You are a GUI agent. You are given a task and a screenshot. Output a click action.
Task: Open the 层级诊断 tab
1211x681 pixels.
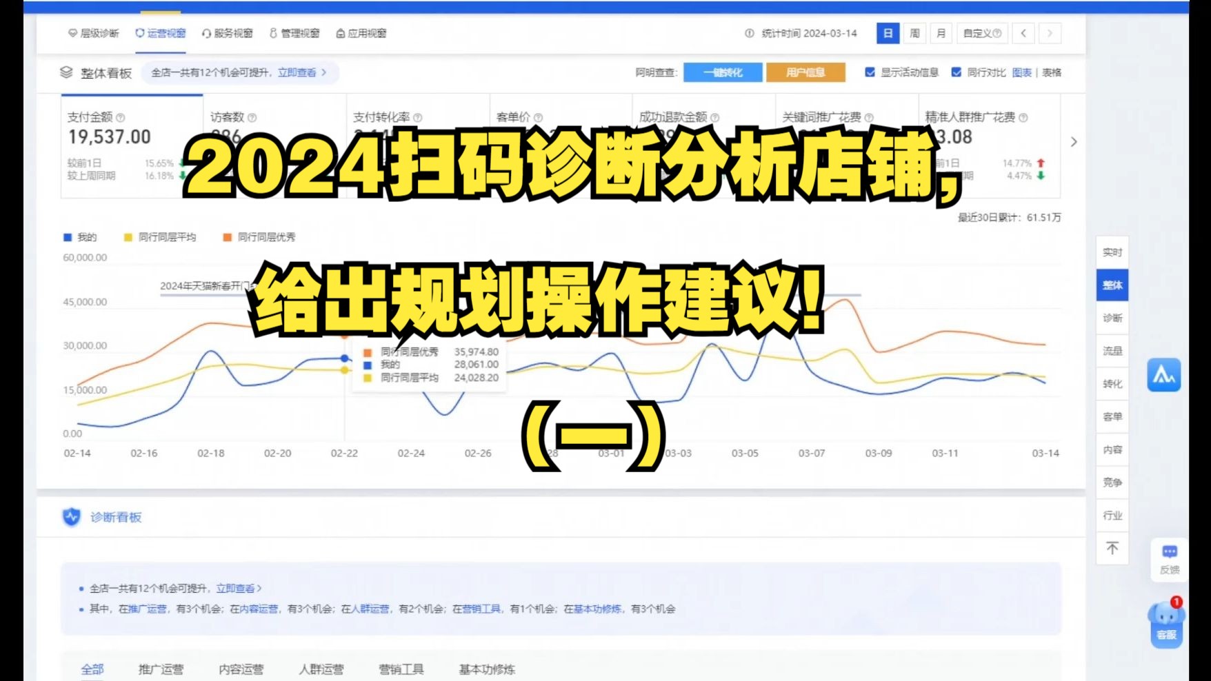click(x=93, y=33)
